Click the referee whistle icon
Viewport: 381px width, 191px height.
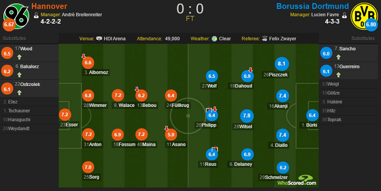[x=265, y=38]
